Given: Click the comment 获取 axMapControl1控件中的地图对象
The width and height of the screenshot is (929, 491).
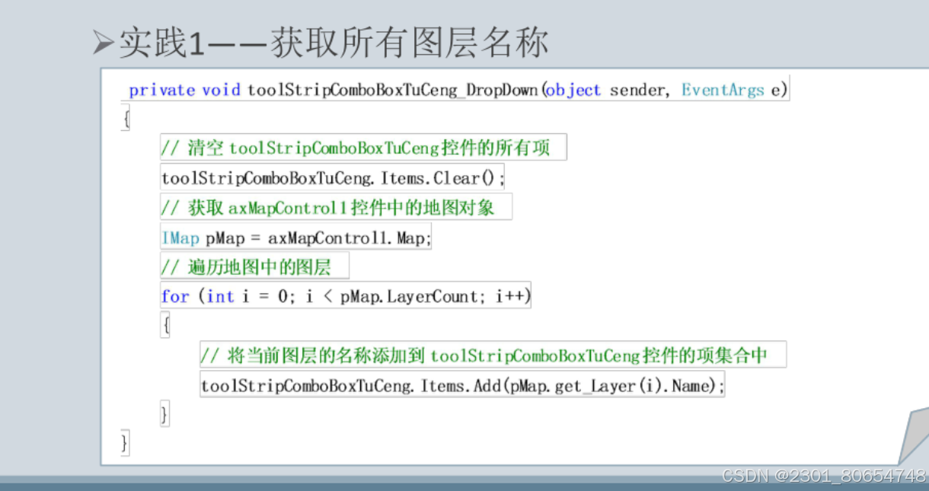Looking at the screenshot, I should point(336,208).
